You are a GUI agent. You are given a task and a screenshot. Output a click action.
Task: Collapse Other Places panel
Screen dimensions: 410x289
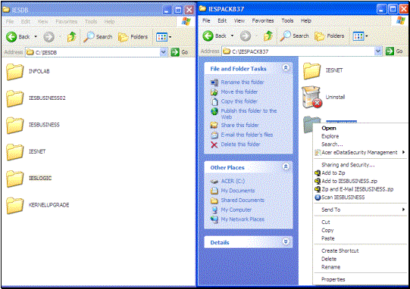[x=286, y=166]
